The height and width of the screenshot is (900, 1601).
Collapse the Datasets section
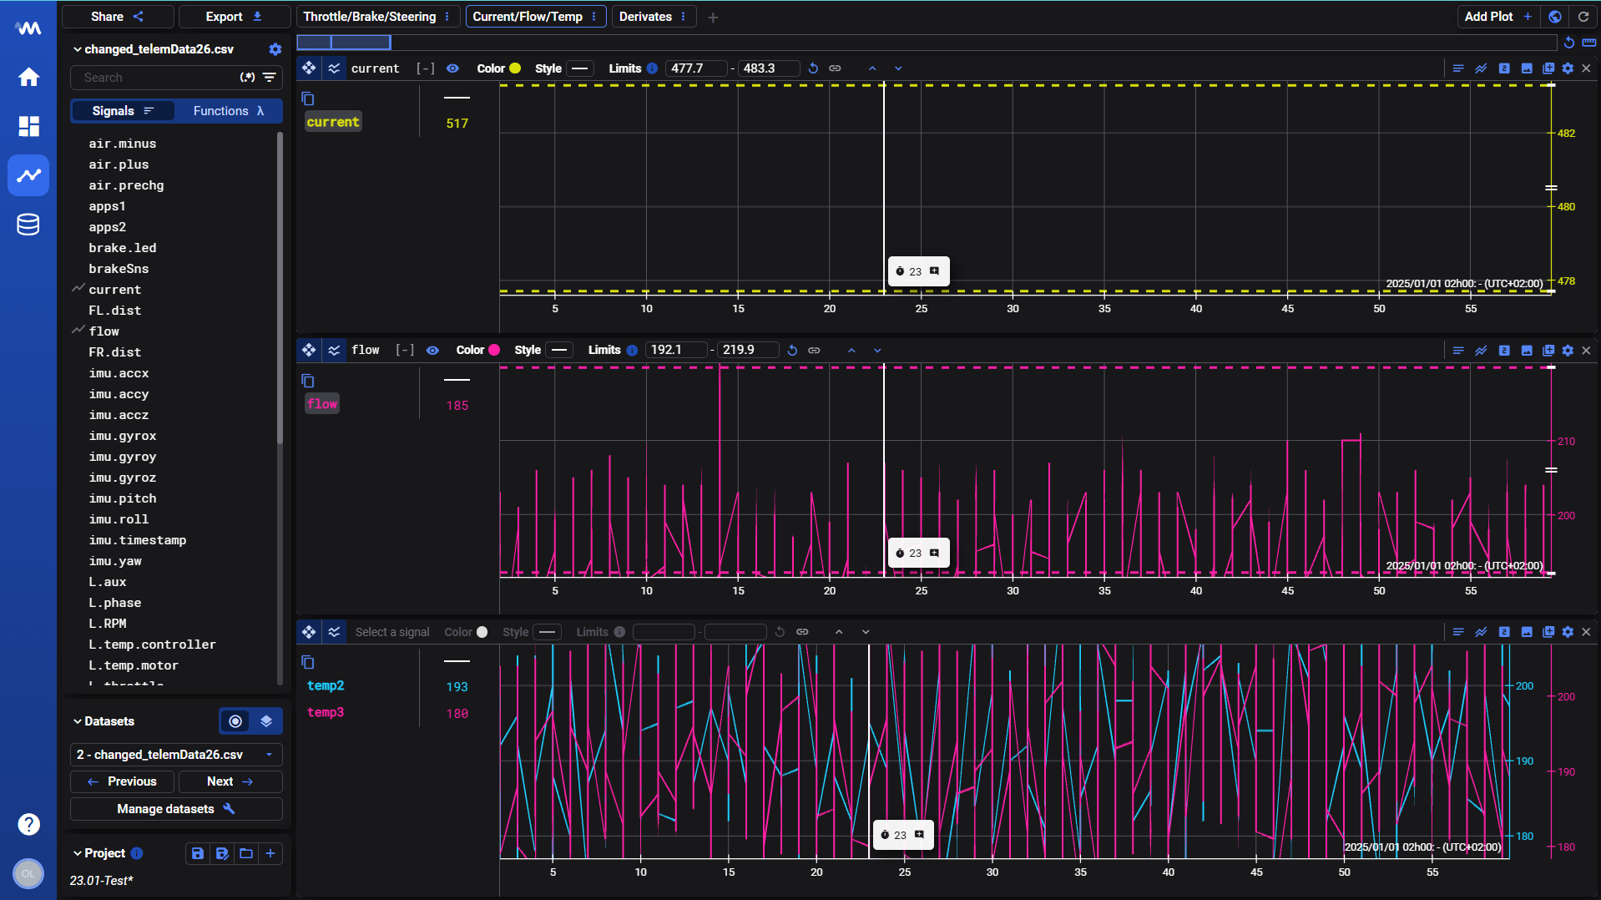(x=78, y=721)
